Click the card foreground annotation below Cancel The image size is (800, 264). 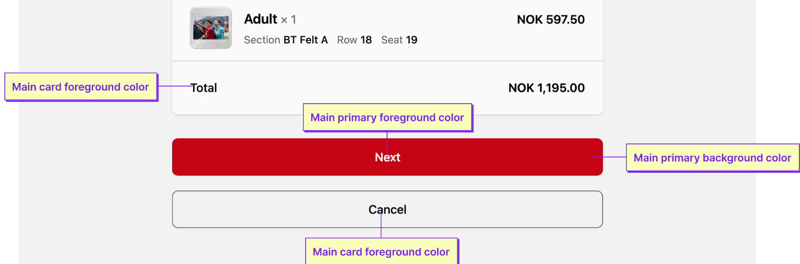point(381,252)
